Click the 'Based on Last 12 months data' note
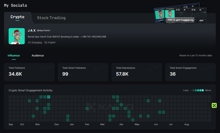Image resolution: width=220 pixels, height=133 pixels. (x=196, y=56)
